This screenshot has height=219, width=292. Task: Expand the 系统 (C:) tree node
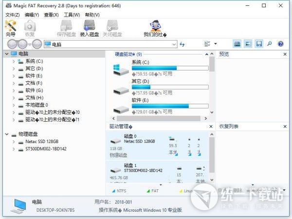tap(14, 61)
